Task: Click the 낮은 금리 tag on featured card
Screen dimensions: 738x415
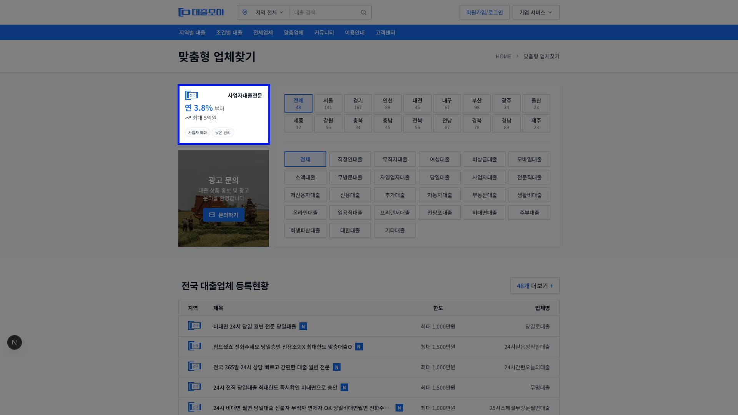Action: point(223,132)
